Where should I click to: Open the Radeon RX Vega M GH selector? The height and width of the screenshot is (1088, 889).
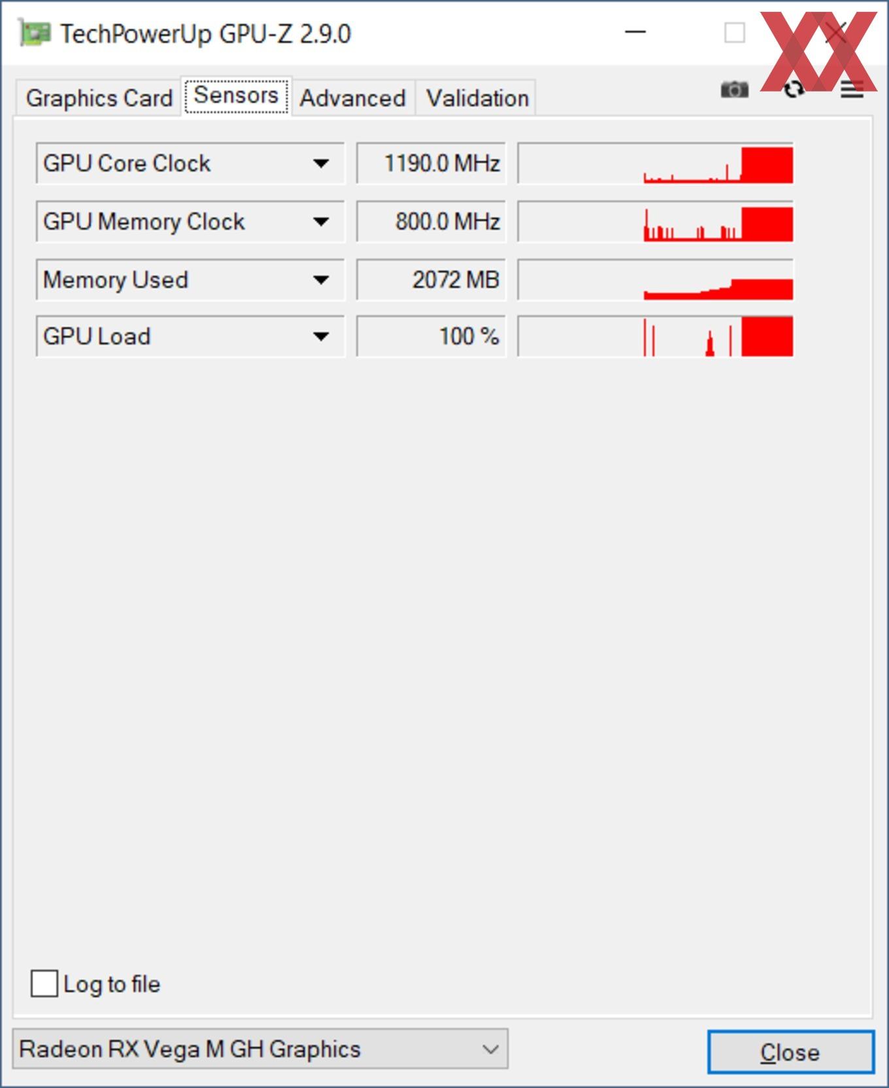tap(260, 1049)
